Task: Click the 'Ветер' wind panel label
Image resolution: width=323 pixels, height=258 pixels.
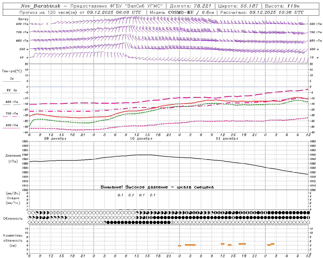Action: [x=23, y=19]
